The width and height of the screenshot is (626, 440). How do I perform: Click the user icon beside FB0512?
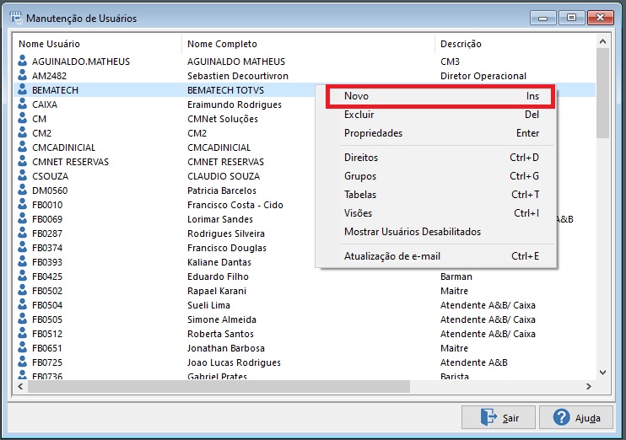coord(23,334)
